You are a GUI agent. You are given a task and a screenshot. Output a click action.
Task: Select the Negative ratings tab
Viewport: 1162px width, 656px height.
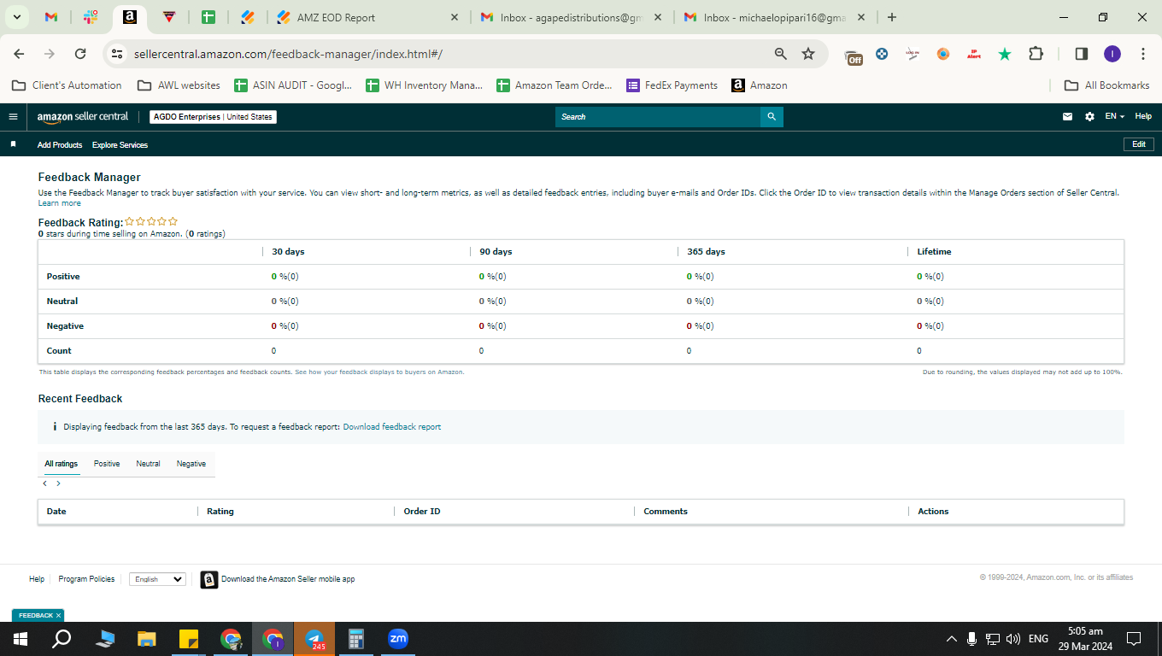(x=191, y=464)
